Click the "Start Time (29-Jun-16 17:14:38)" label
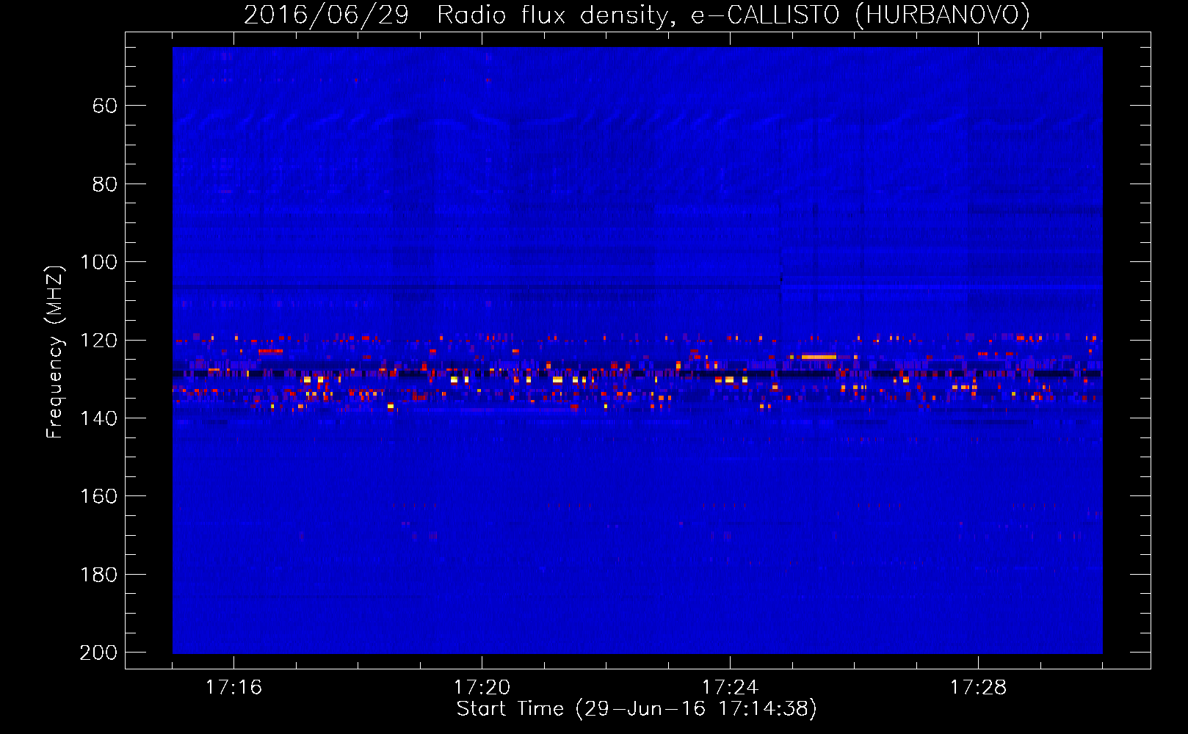 (x=637, y=709)
